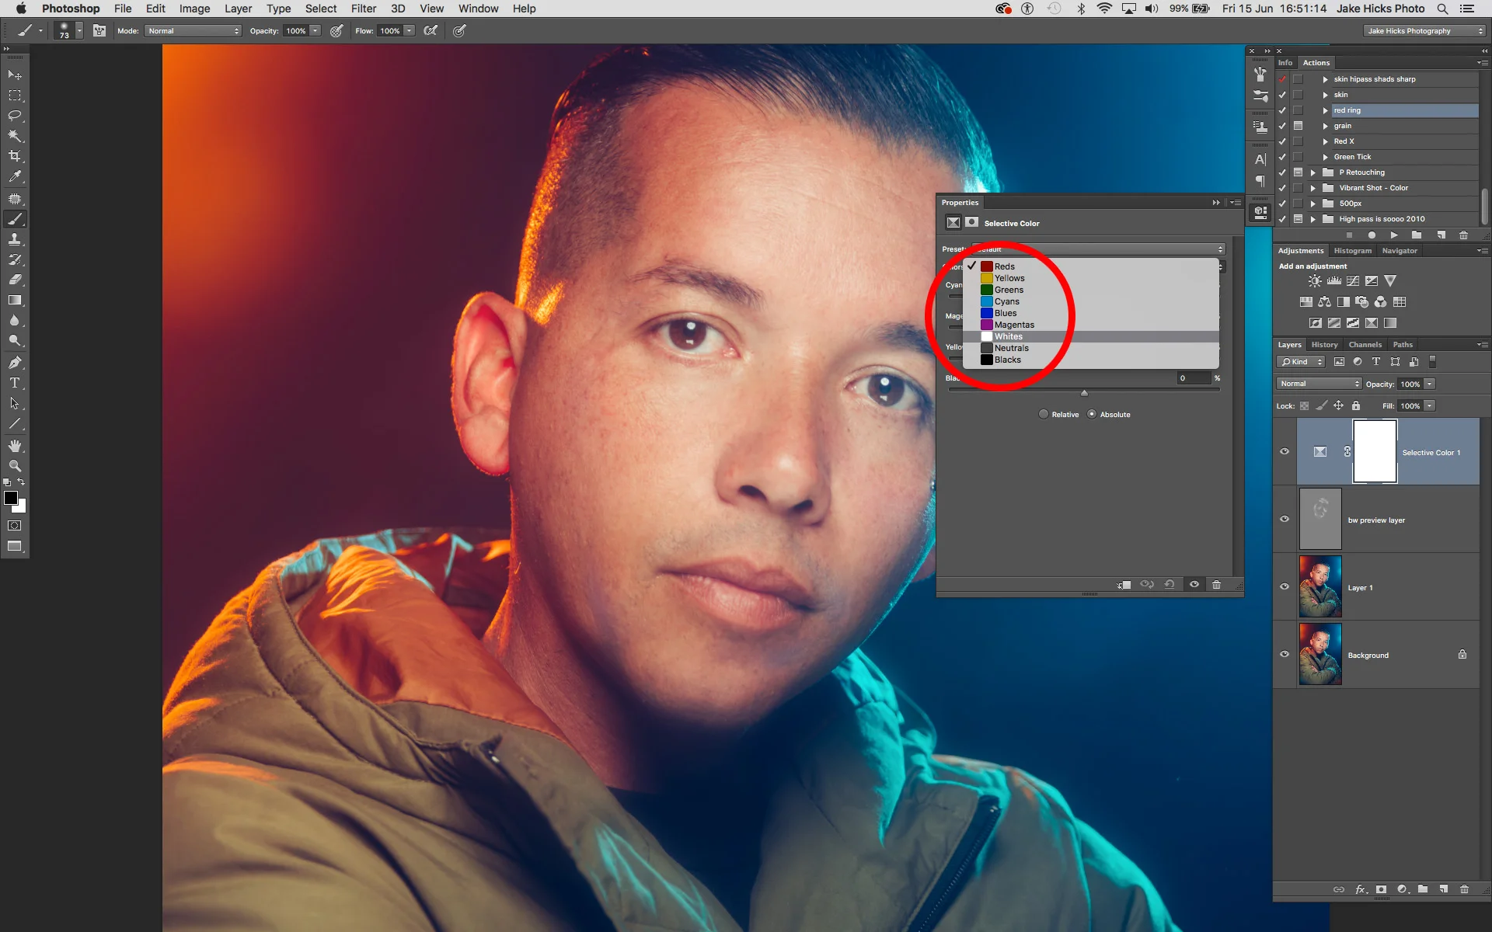Select the Zoom tool in toolbar
Viewport: 1492px width, 932px height.
pos(15,466)
